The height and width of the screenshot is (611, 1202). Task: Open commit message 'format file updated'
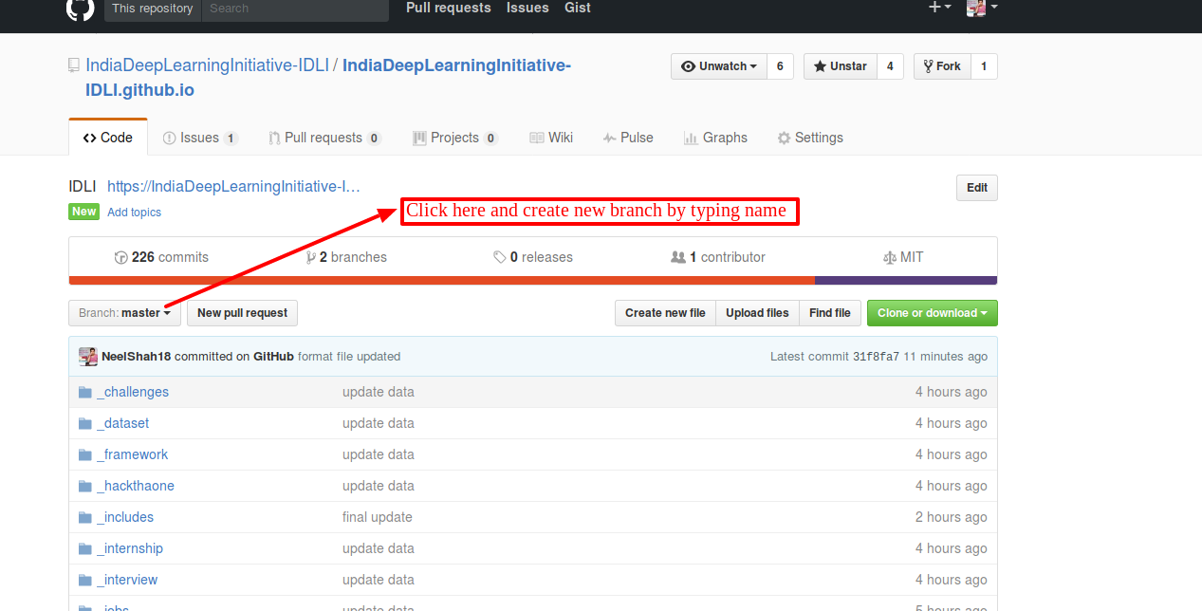[349, 357]
